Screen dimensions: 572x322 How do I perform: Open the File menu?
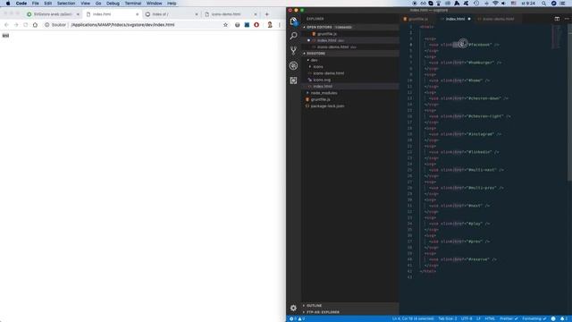coord(36,4)
